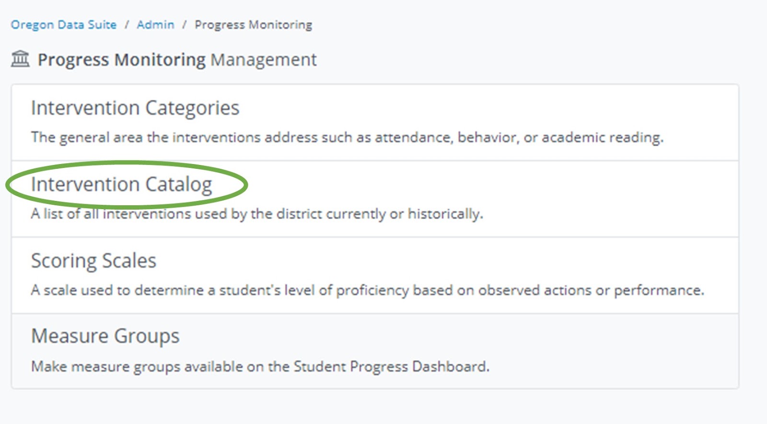Click the institution building icon beside the heading
767x424 pixels.
tap(20, 59)
